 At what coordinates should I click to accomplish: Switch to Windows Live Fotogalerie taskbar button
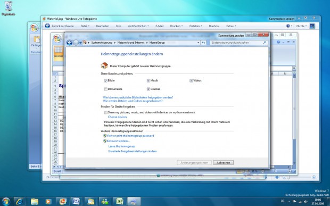coord(63,202)
